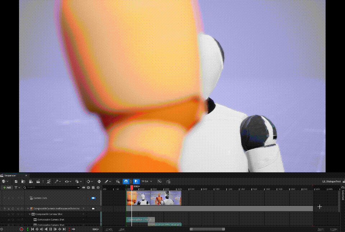
Task: Jump to the previous key
Action: pos(37,229)
